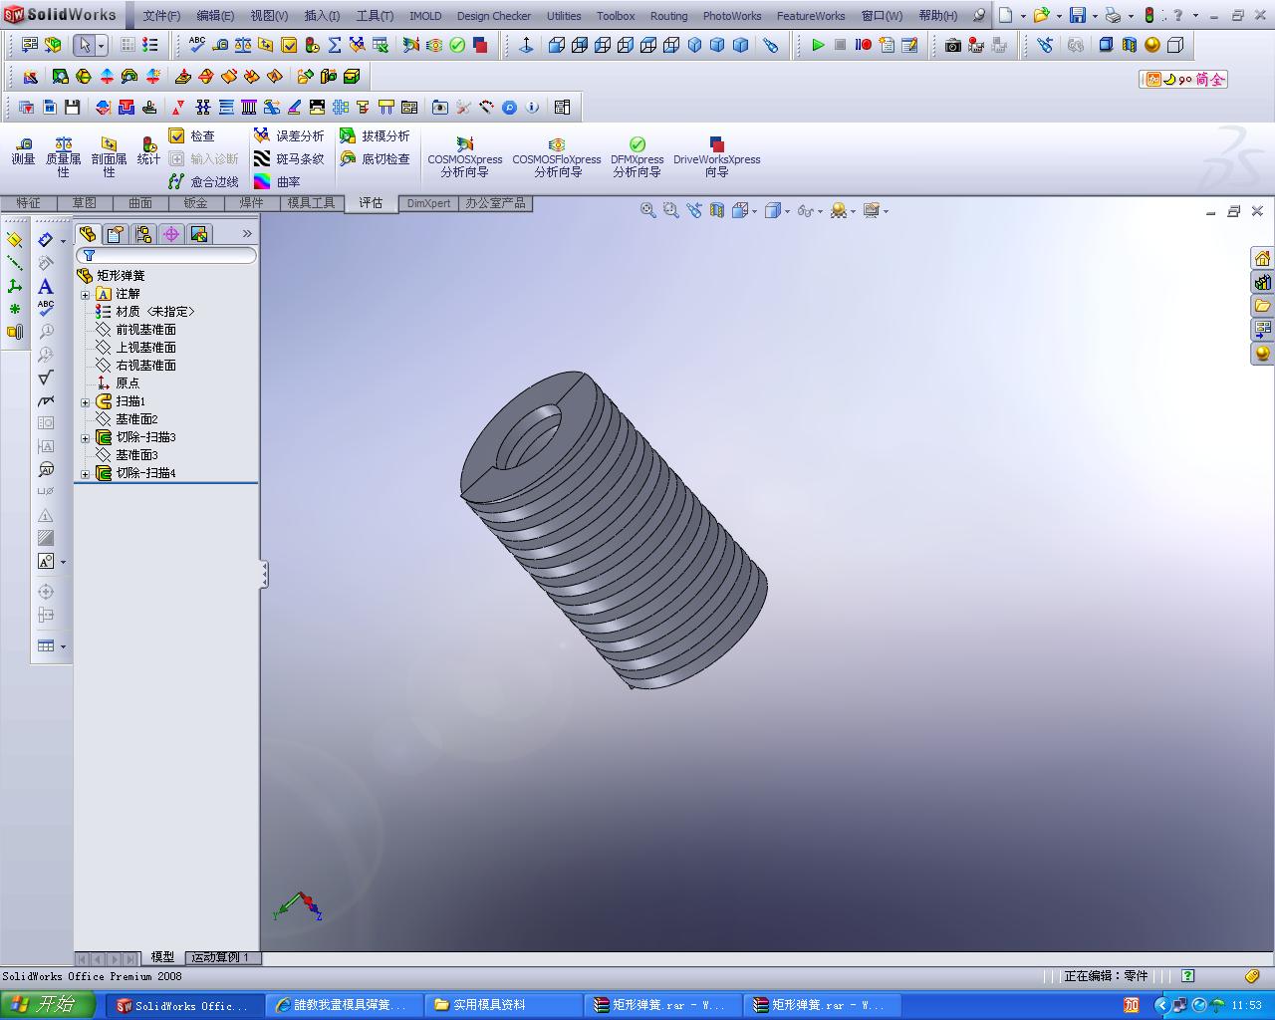This screenshot has width=1275, height=1020.
Task: Open the DimXpertManager tab icon
Action: click(x=171, y=234)
